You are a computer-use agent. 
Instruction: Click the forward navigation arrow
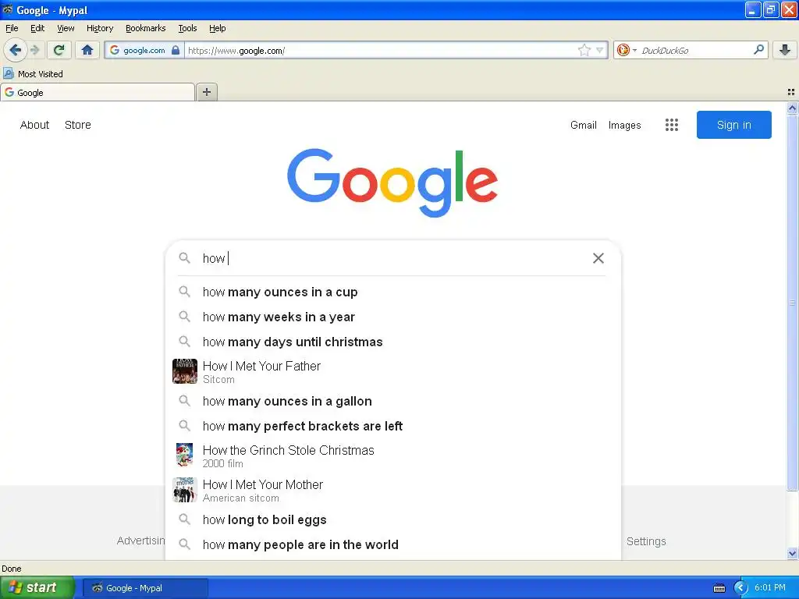coord(34,50)
